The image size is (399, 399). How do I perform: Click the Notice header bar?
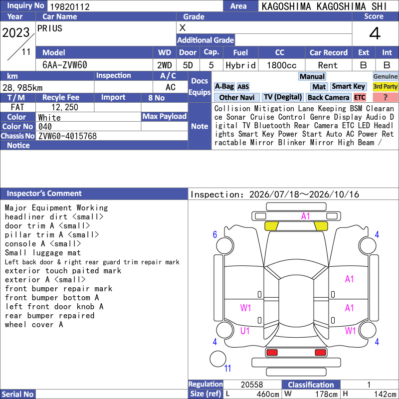[x=94, y=145]
